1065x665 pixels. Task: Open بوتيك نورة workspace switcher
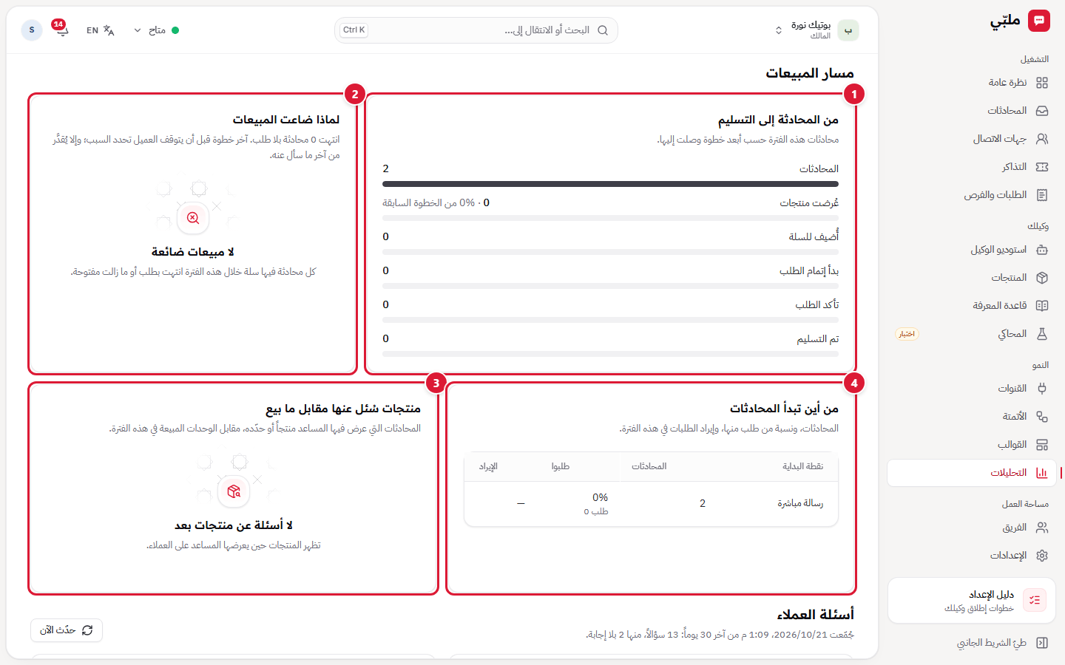tap(816, 30)
